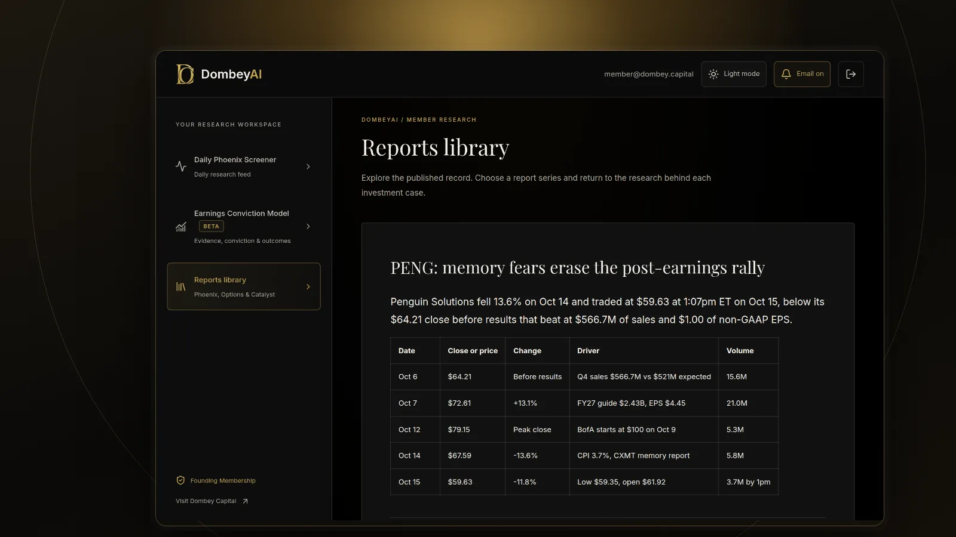Click the library books icon in sidebar

[x=181, y=286]
